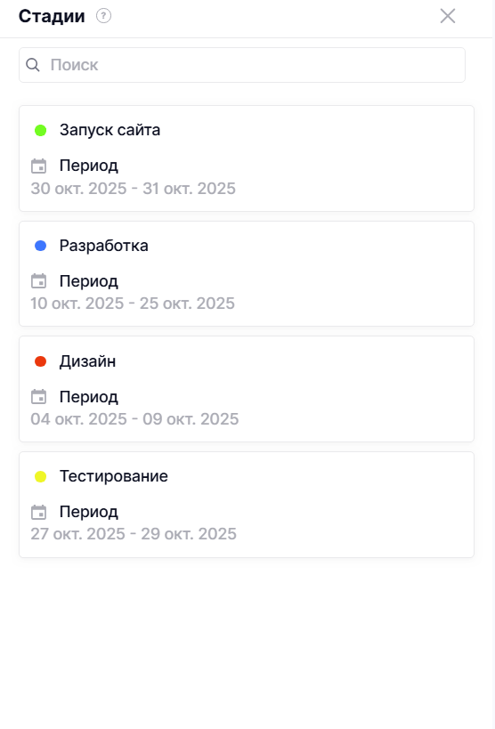Click the calendar icon under Дизайн
This screenshot has height=729, width=495.
tap(38, 397)
